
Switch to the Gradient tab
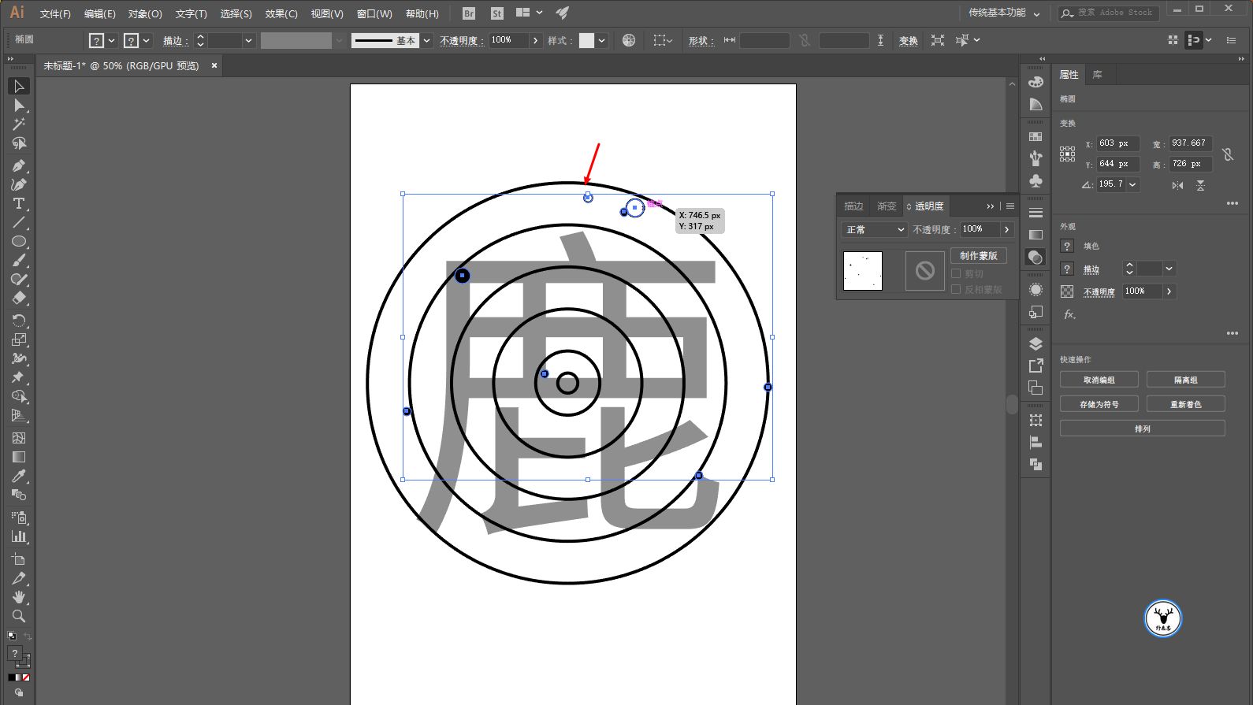(887, 206)
